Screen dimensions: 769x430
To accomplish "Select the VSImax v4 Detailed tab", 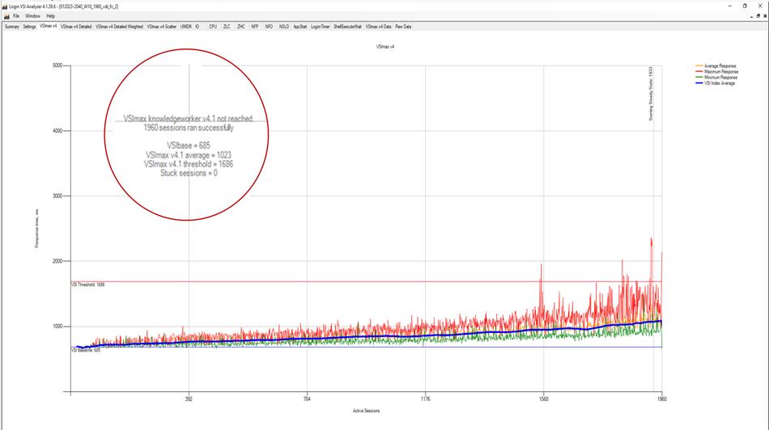I will pos(76,26).
